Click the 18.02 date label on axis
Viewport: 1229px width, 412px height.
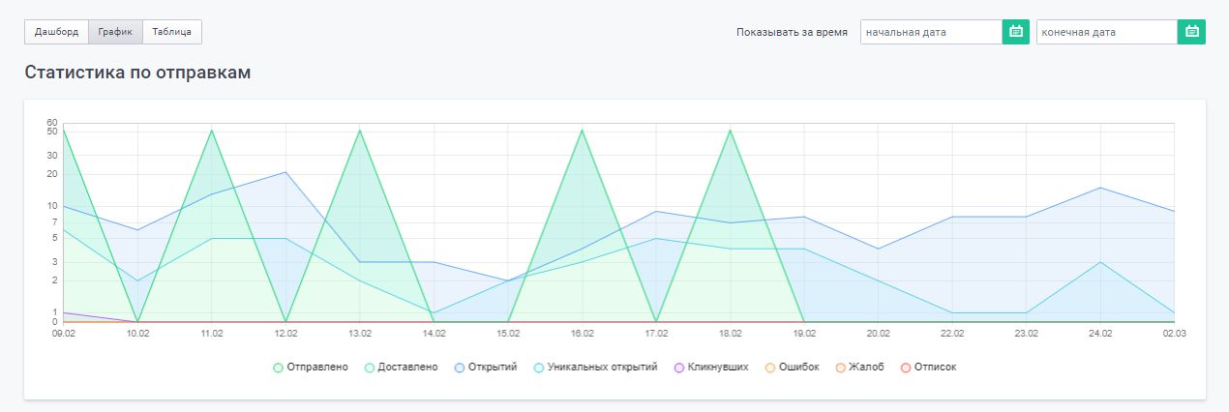tap(730, 333)
